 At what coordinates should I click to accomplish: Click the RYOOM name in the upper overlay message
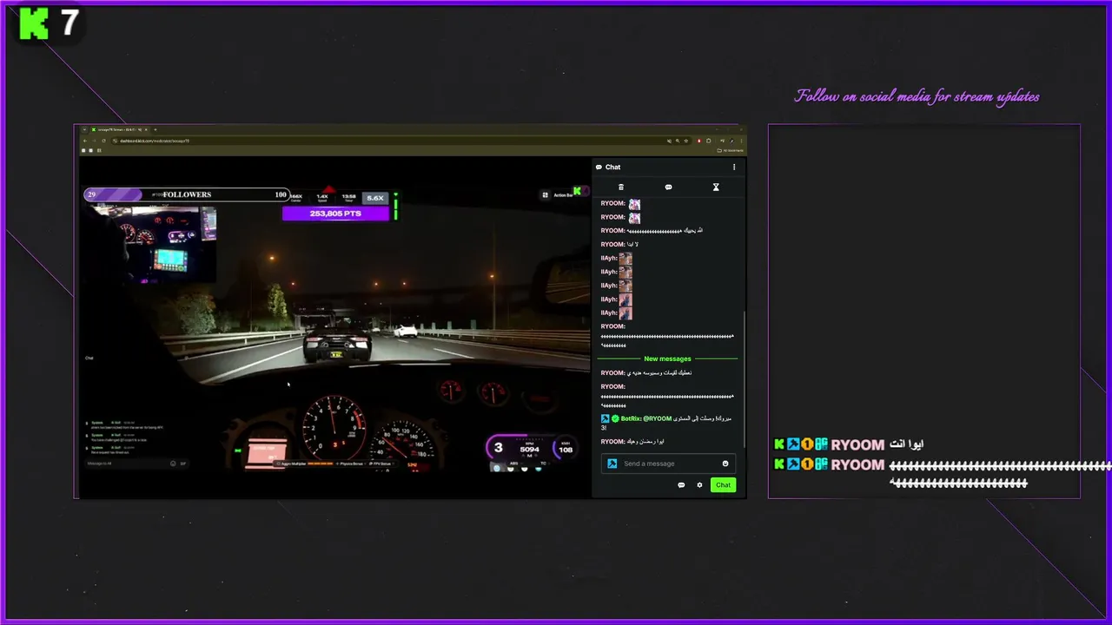pos(857,444)
